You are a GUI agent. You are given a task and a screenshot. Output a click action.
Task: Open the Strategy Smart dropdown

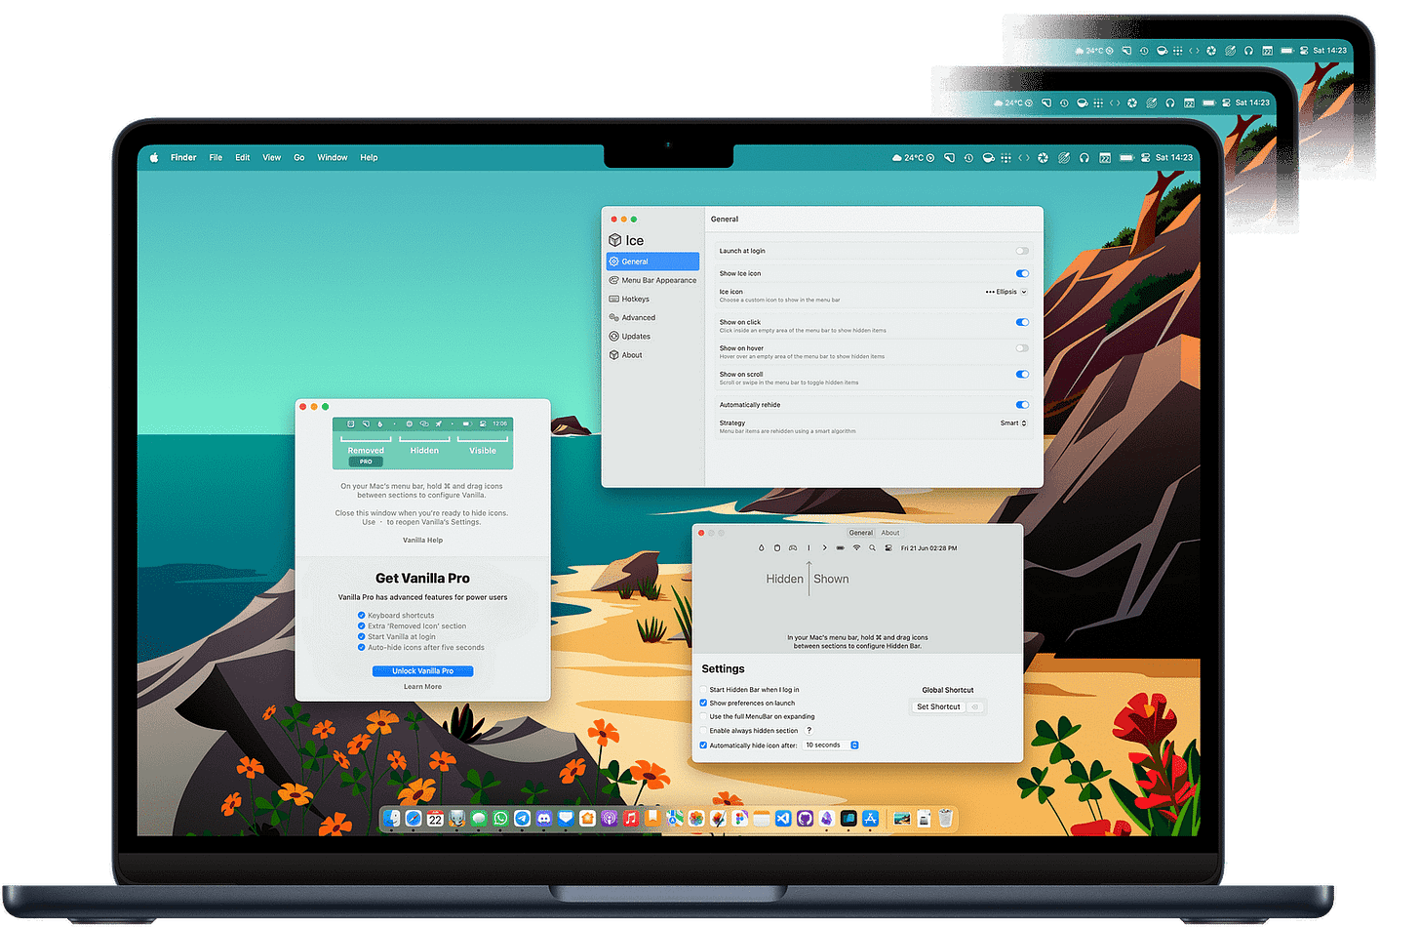[1013, 423]
